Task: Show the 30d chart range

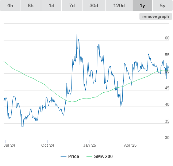Action: coord(94,5)
